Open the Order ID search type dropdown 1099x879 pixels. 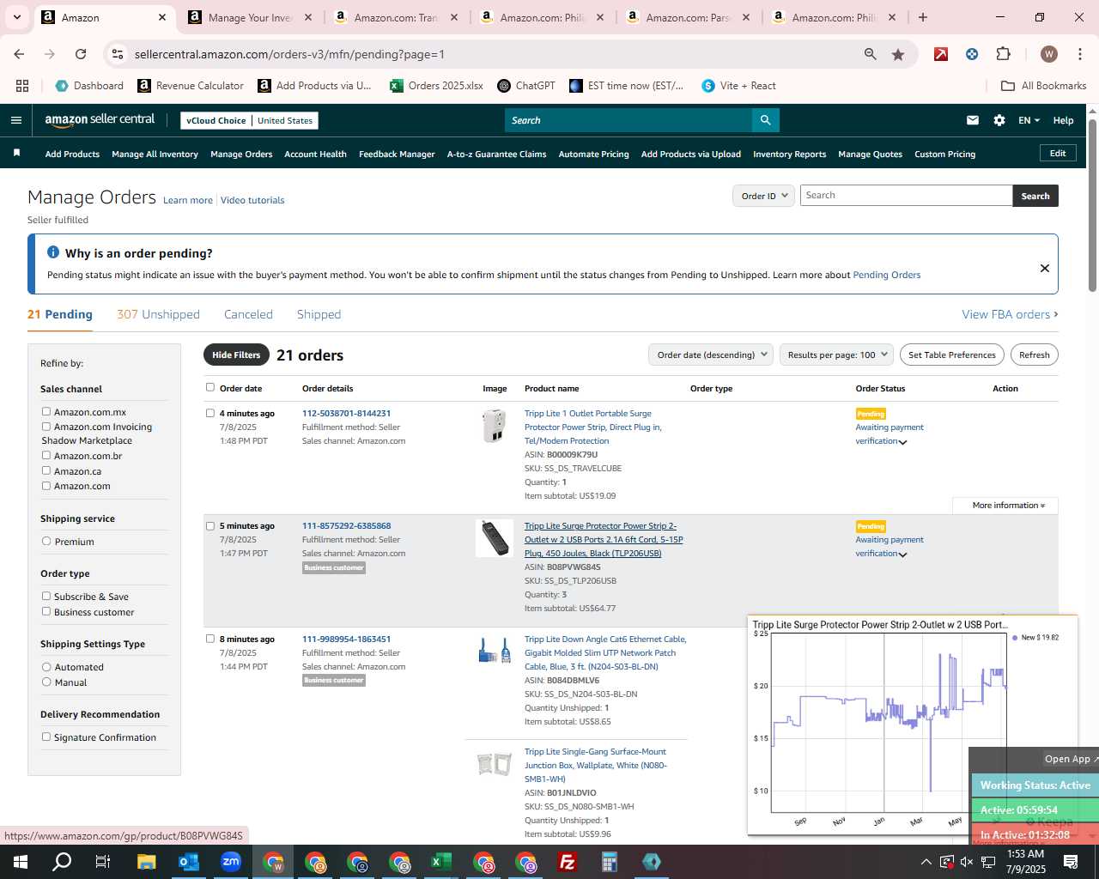point(763,196)
